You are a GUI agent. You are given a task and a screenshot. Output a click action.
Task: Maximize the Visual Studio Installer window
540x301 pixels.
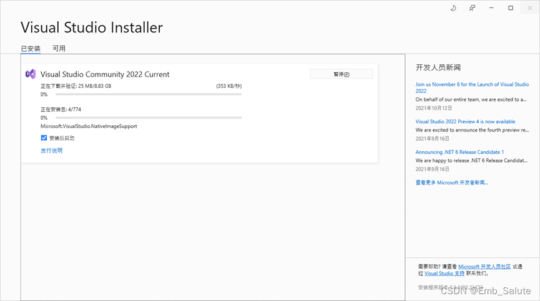(511, 8)
